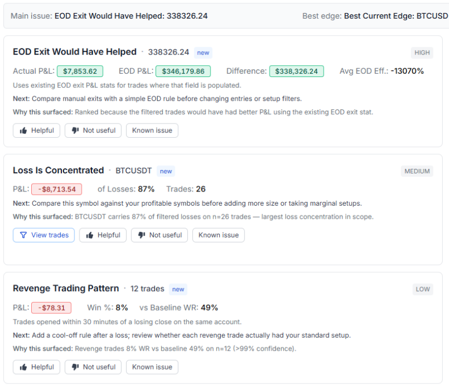The height and width of the screenshot is (387, 449).
Task: Click 'new' tag beside BTCUSDT
Action: (x=166, y=171)
